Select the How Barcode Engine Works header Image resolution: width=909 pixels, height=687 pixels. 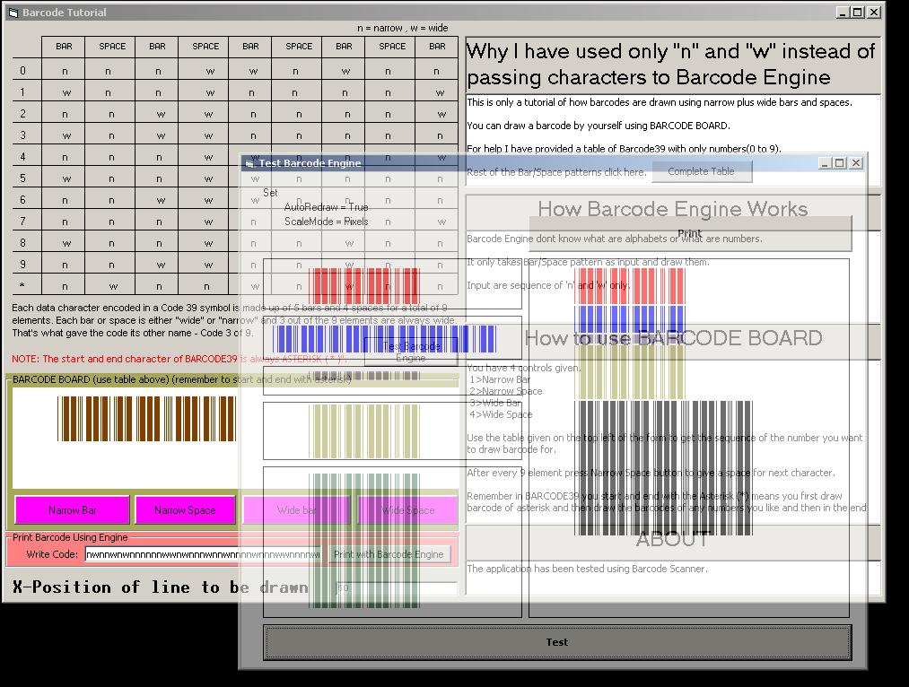point(673,210)
